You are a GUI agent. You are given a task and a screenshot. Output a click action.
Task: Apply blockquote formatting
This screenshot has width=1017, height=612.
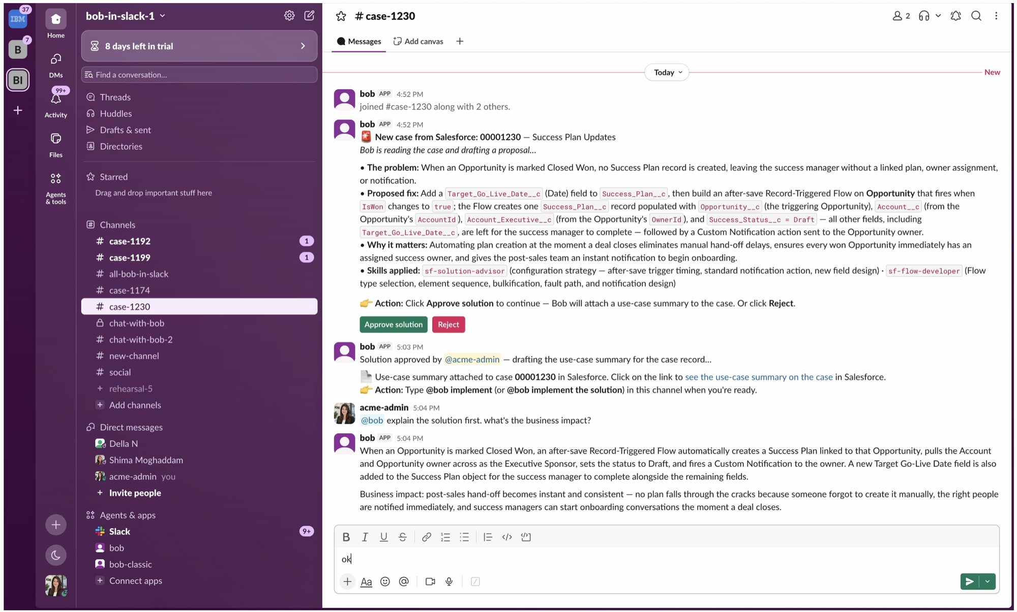(488, 537)
